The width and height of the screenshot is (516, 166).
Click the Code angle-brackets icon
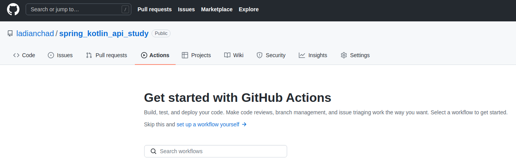[16, 55]
